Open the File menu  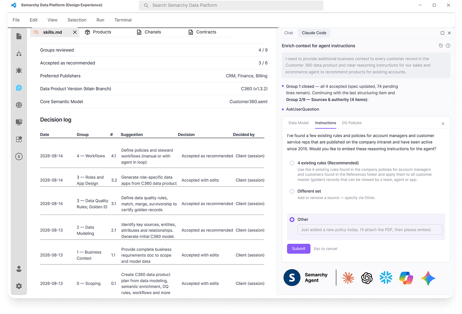tap(16, 20)
